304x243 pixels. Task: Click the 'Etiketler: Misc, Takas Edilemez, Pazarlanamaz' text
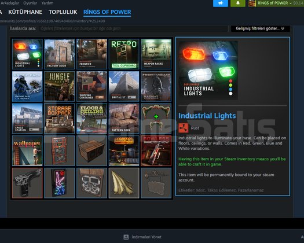tap(221, 190)
